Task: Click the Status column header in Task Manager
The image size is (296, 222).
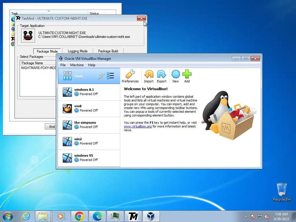Action: coord(97,13)
